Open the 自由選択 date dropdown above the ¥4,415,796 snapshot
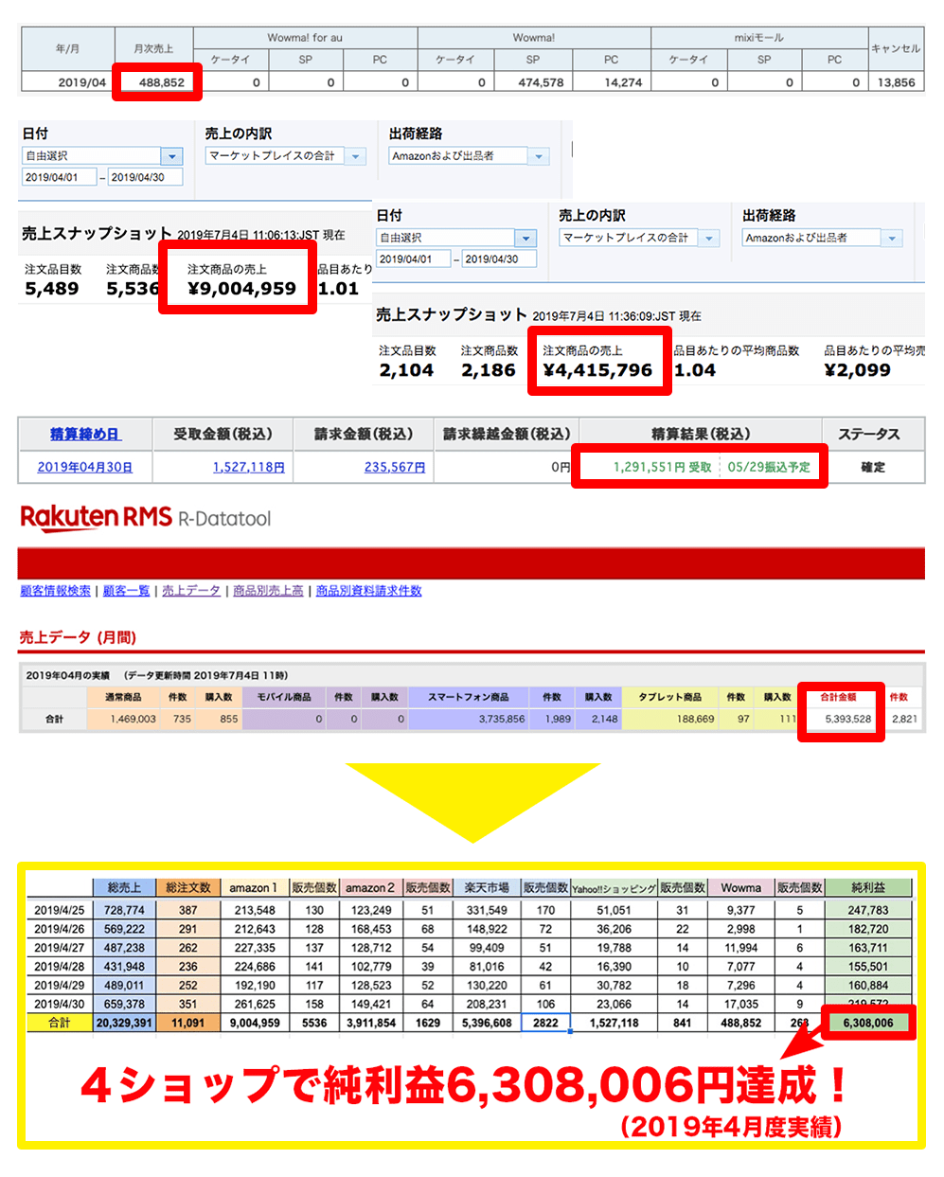944x1177 pixels. [456, 238]
